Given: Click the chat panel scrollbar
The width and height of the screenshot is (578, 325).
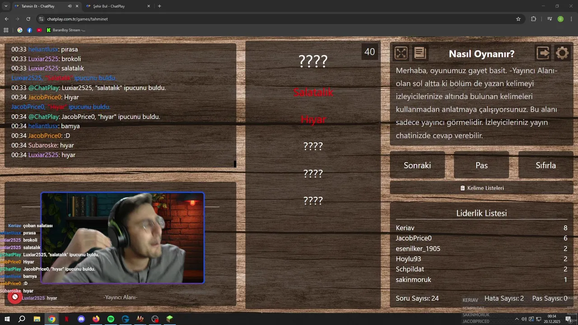Looking at the screenshot, I should (235, 163).
